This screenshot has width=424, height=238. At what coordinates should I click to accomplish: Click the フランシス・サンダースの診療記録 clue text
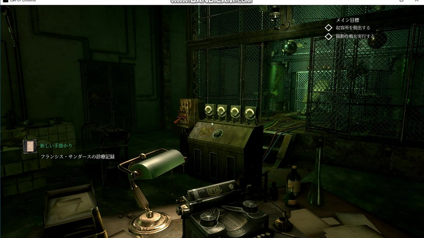pyautogui.click(x=78, y=156)
